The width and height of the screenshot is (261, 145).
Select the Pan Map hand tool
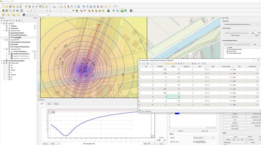[26, 7]
